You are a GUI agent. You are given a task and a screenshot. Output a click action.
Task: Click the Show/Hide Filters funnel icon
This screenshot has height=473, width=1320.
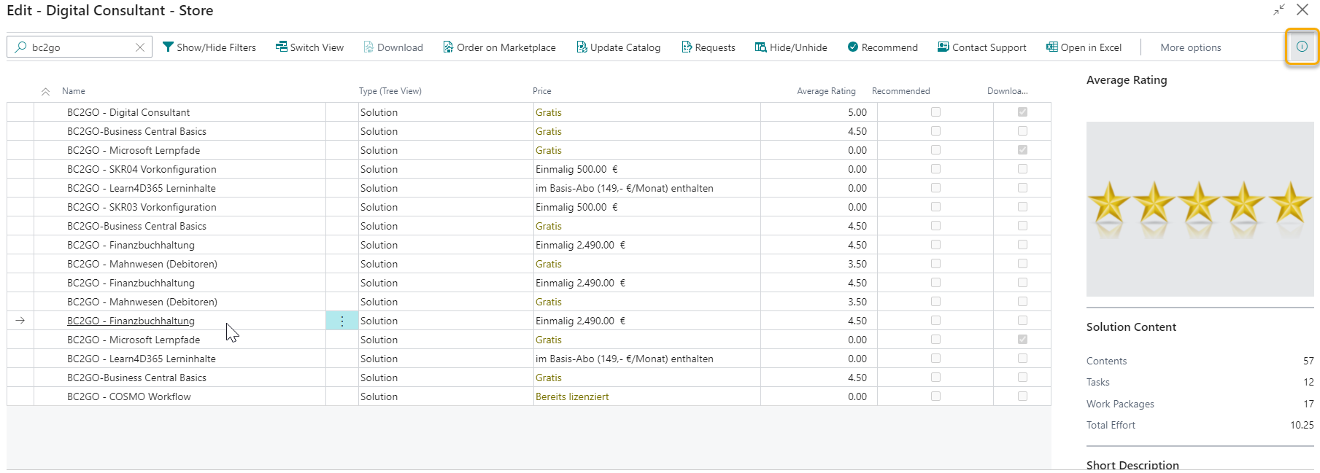[x=168, y=47]
